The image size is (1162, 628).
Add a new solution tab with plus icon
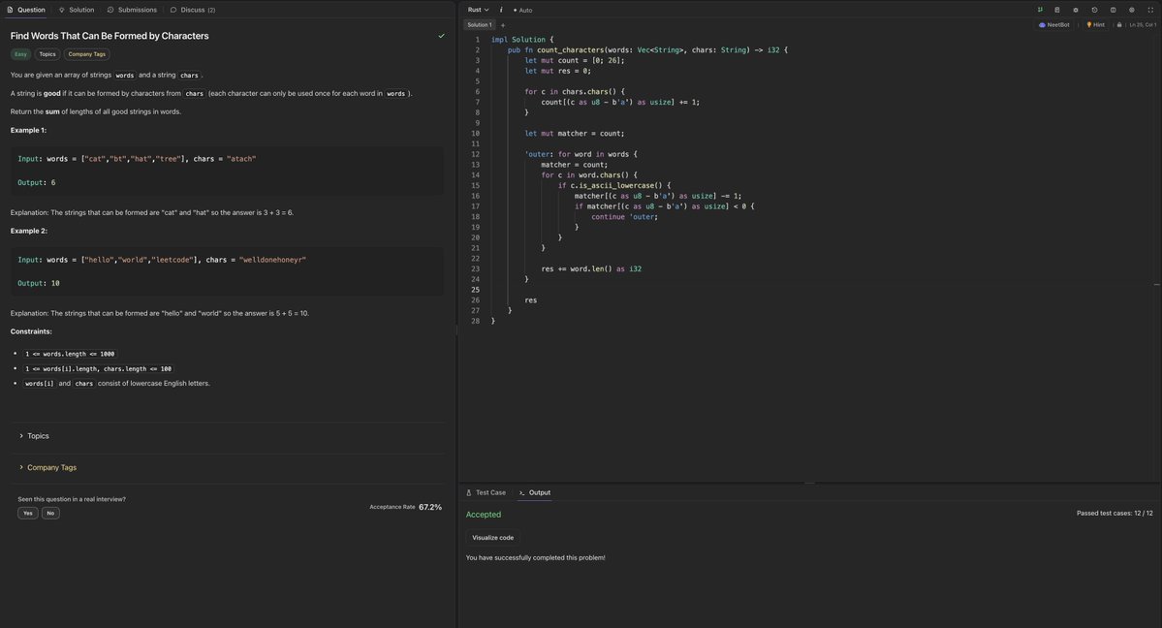click(x=502, y=25)
